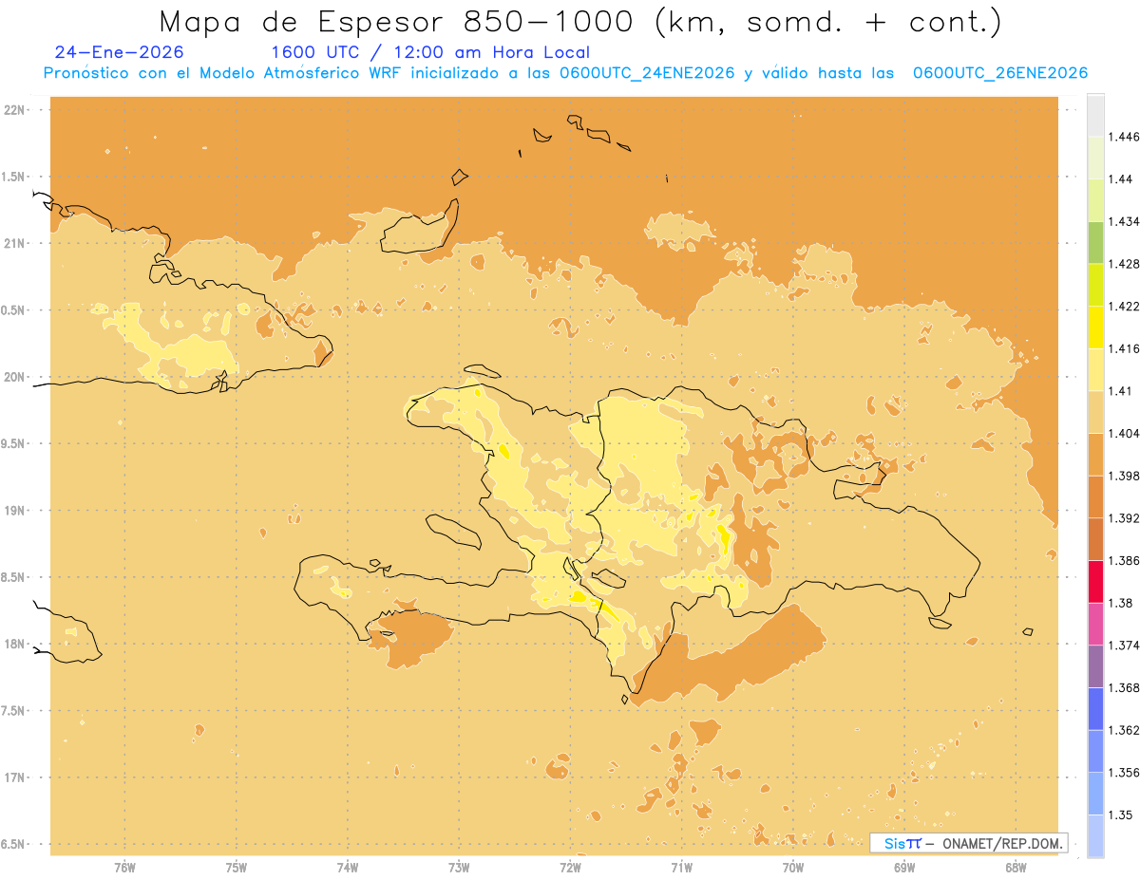Image resolution: width=1140 pixels, height=880 pixels.
Task: Click the legend value '1.368'
Action: (1125, 687)
